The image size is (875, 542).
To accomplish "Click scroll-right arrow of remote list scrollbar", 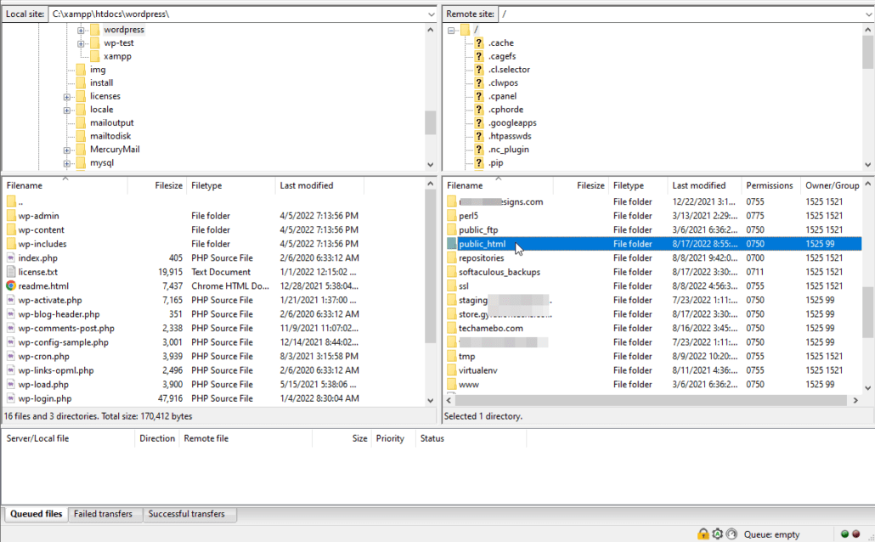I will point(855,400).
